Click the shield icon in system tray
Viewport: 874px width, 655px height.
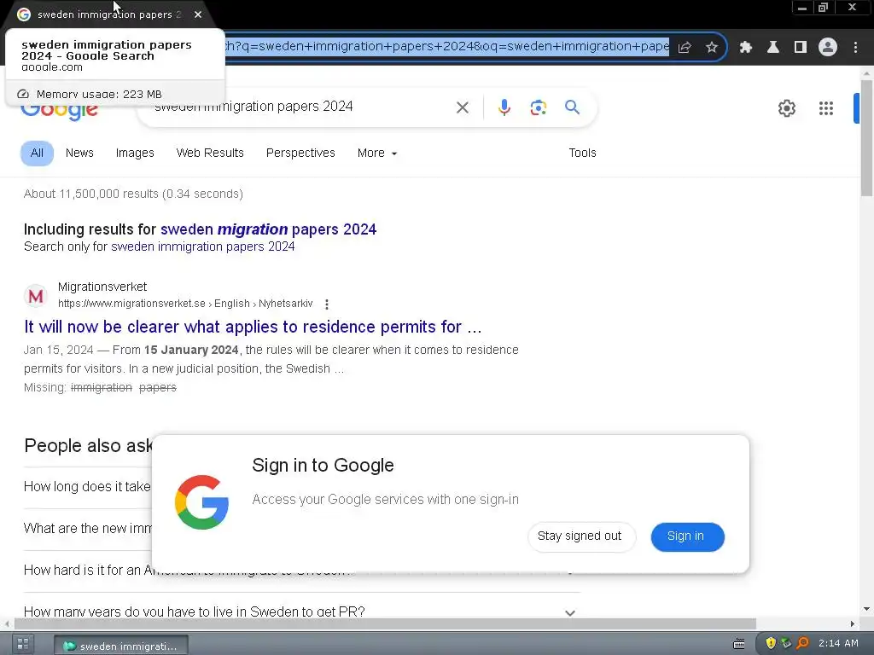point(771,643)
